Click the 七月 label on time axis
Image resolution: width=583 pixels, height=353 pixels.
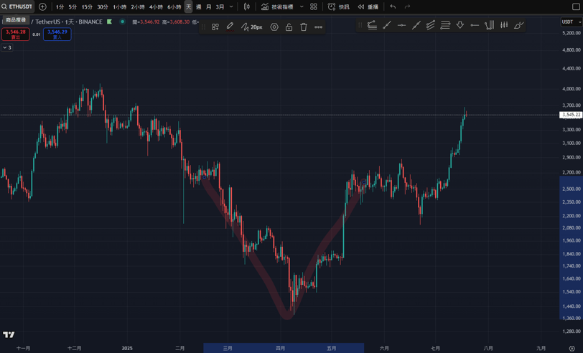(435, 348)
